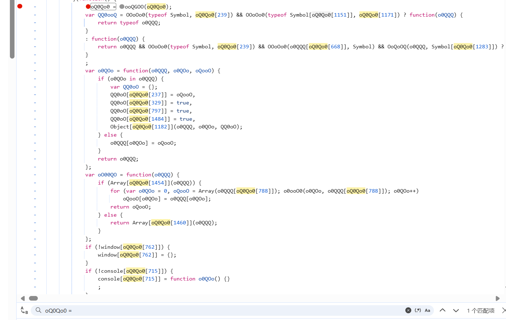Click gutter dash beside 'return oQooO;' line

tap(35, 207)
